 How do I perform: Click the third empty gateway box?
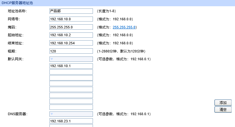click(x=71, y=84)
